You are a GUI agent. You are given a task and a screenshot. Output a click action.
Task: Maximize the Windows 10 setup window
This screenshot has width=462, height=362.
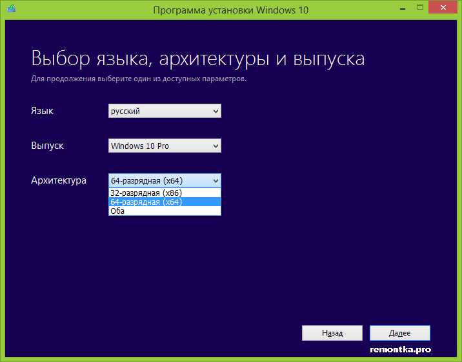(420, 8)
